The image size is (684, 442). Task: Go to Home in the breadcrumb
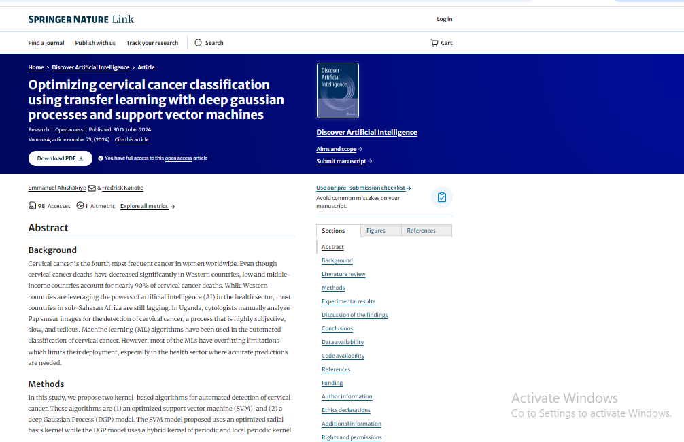(x=36, y=67)
